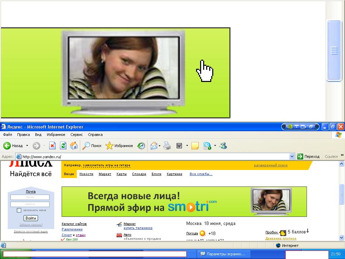
Task: Open the Развлечения link
Action: coord(72,229)
